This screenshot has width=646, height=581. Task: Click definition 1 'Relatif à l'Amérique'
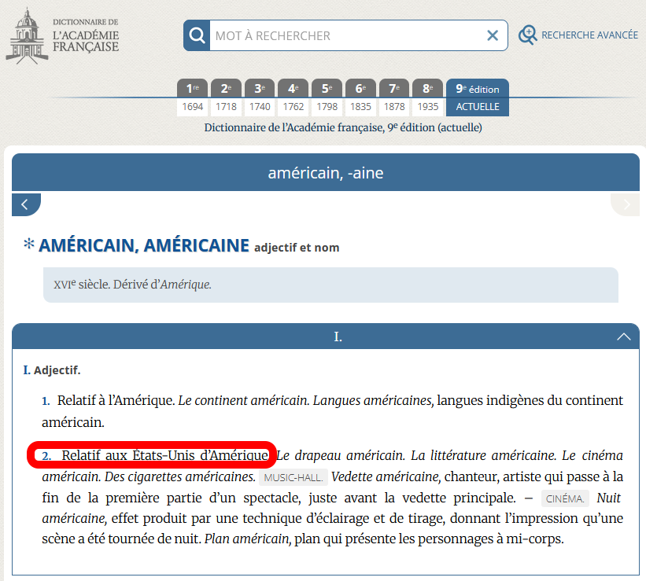tap(116, 400)
